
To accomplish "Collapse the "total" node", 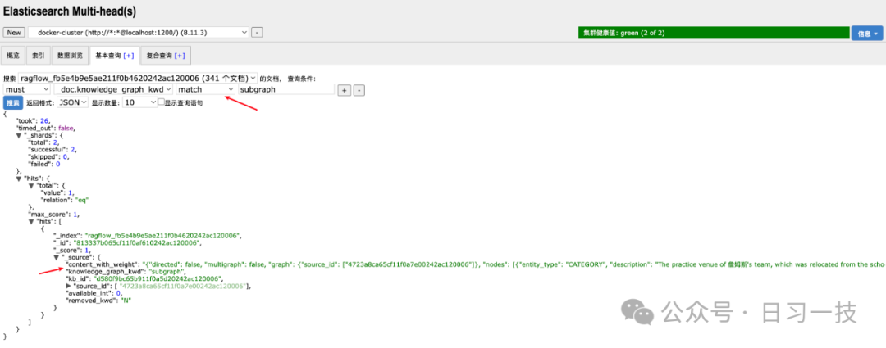I will pyautogui.click(x=31, y=186).
